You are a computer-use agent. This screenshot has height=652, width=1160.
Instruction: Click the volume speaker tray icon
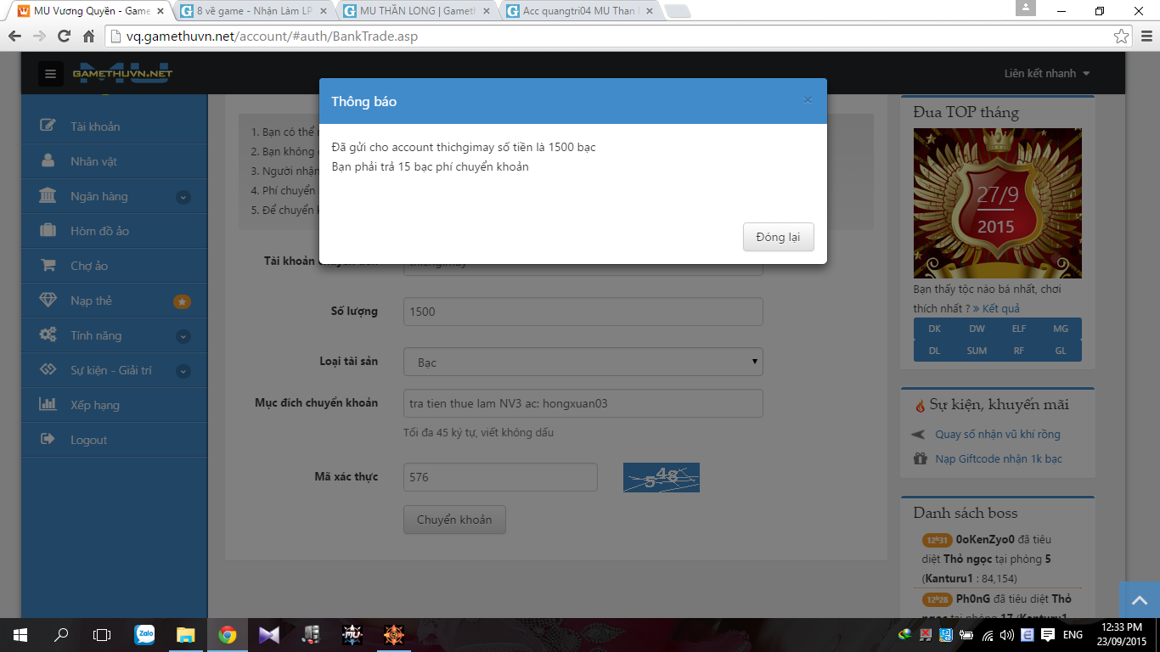pos(1007,634)
